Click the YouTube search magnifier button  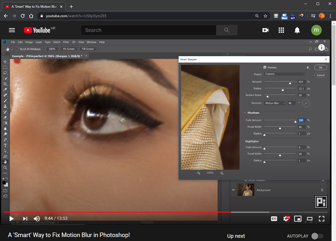(227, 30)
